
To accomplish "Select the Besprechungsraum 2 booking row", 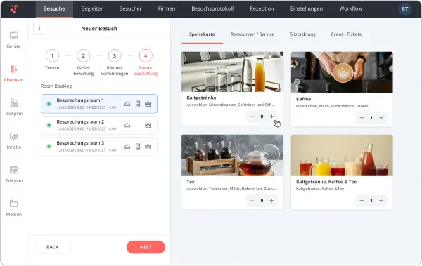I will click(99, 125).
